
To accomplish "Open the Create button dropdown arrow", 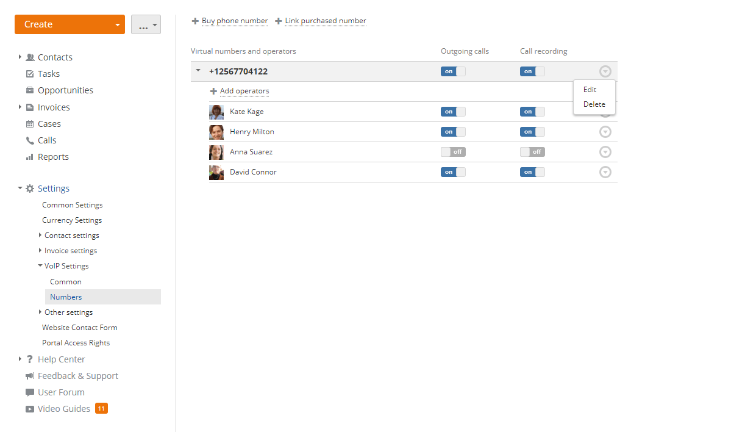I will (x=117, y=25).
